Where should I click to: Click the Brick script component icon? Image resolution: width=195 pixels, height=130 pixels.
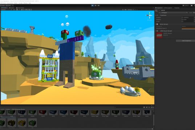[x=157, y=24]
